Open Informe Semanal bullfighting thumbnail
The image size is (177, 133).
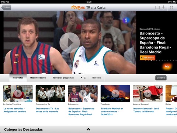[148, 93]
